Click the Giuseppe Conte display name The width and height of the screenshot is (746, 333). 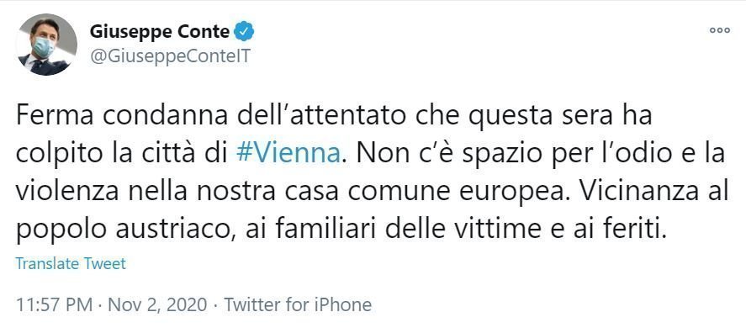coord(160,32)
